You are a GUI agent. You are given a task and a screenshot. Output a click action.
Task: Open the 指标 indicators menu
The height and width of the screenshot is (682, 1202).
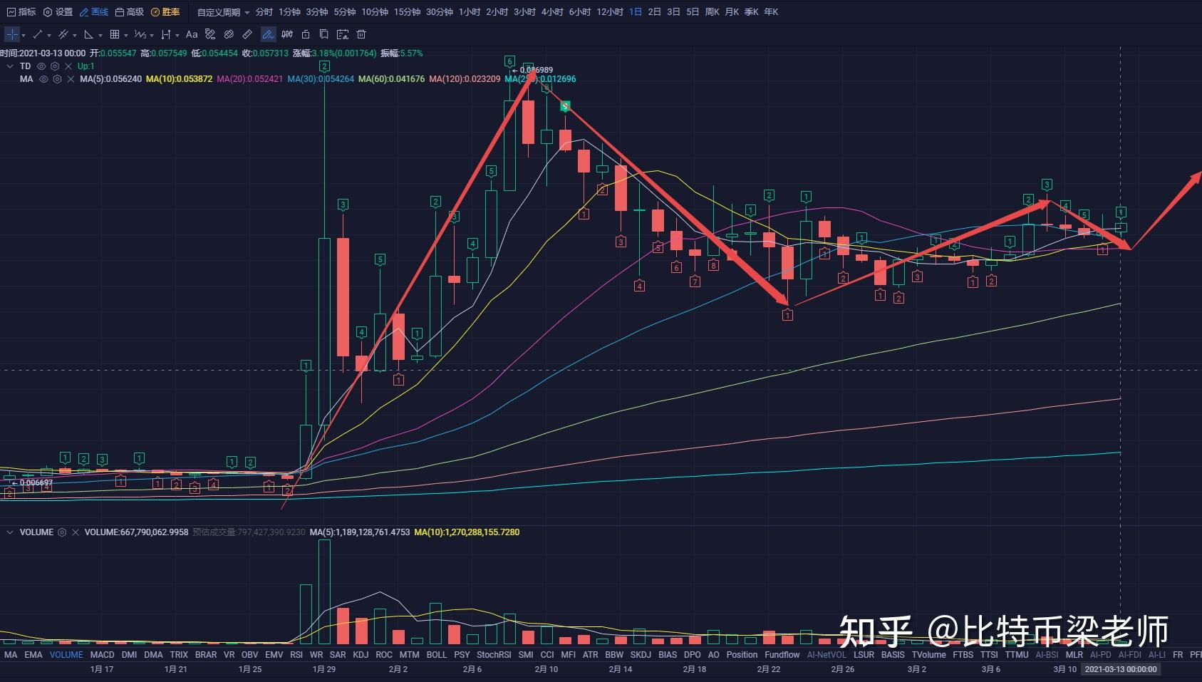pos(21,12)
